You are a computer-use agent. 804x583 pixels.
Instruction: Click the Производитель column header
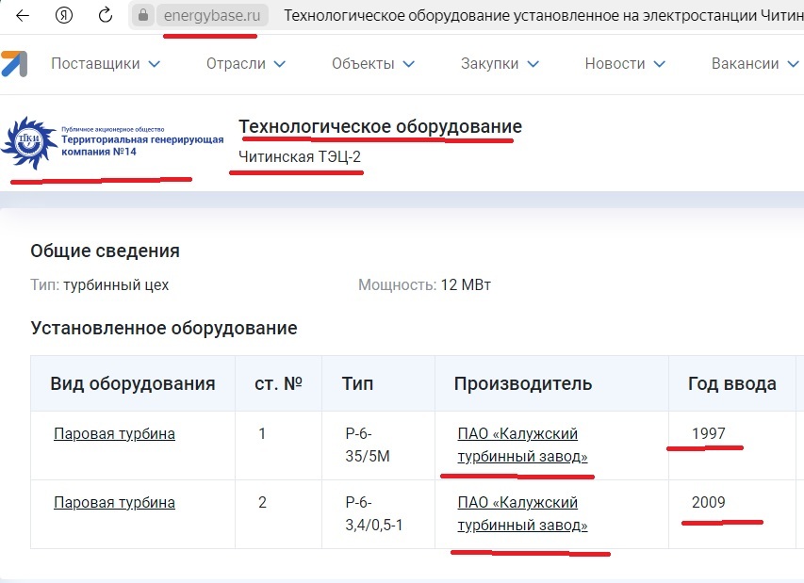(x=522, y=383)
